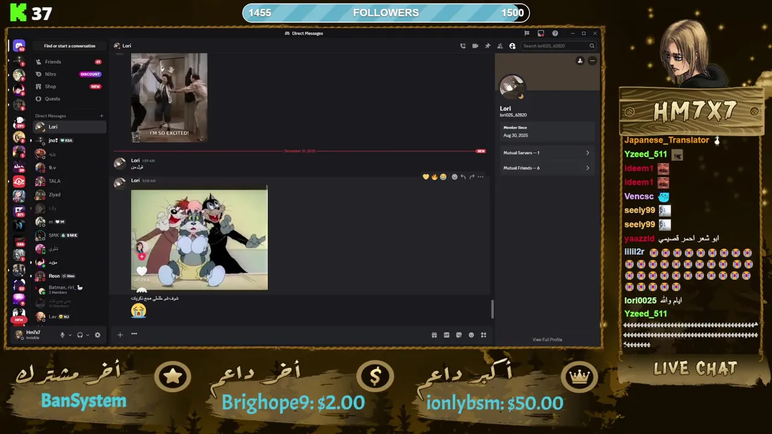Image resolution: width=772 pixels, height=434 pixels.
Task: Click Lori's profile avatar in side panel
Action: click(x=512, y=87)
